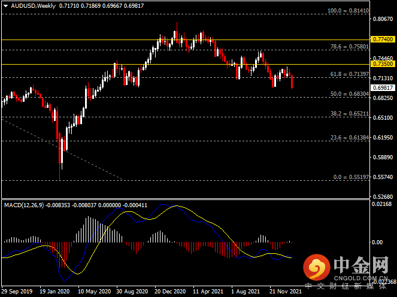The image size is (397, 297).
Task: Click the Fibonacci label 78.6 = 0.75801
Action: coord(350,47)
